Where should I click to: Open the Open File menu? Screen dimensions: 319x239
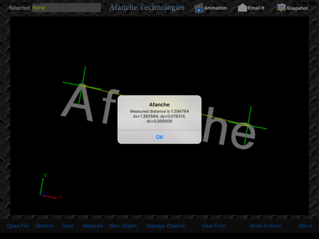[x=18, y=226]
